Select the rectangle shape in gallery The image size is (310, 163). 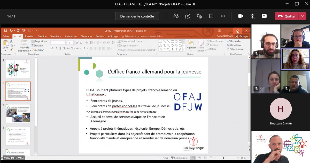click(173, 41)
